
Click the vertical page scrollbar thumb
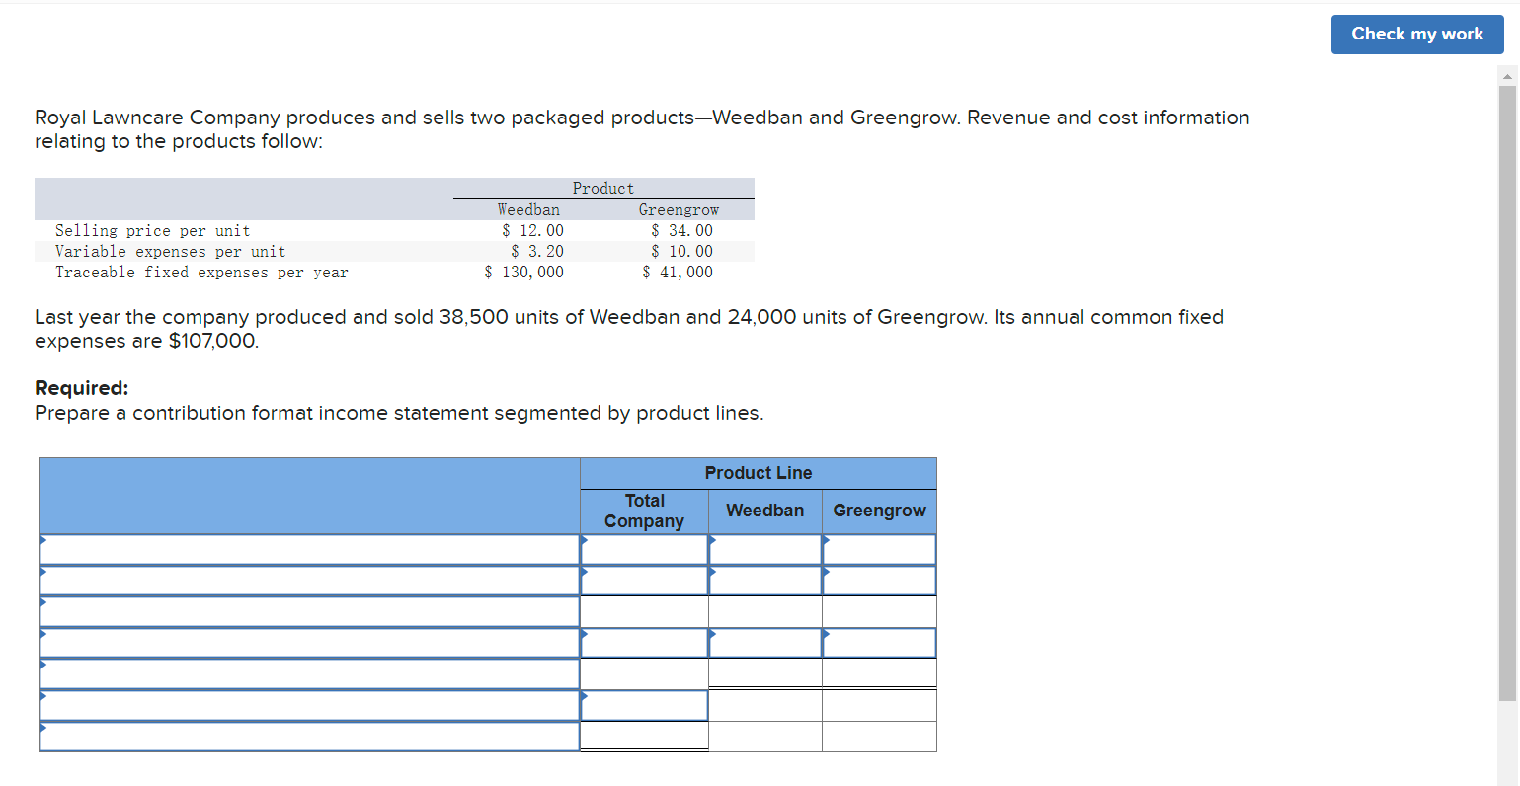point(1507,393)
